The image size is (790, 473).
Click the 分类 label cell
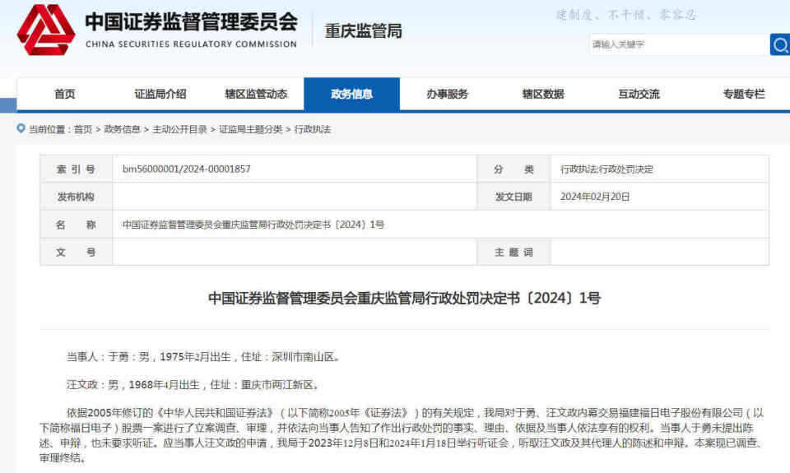[513, 169]
